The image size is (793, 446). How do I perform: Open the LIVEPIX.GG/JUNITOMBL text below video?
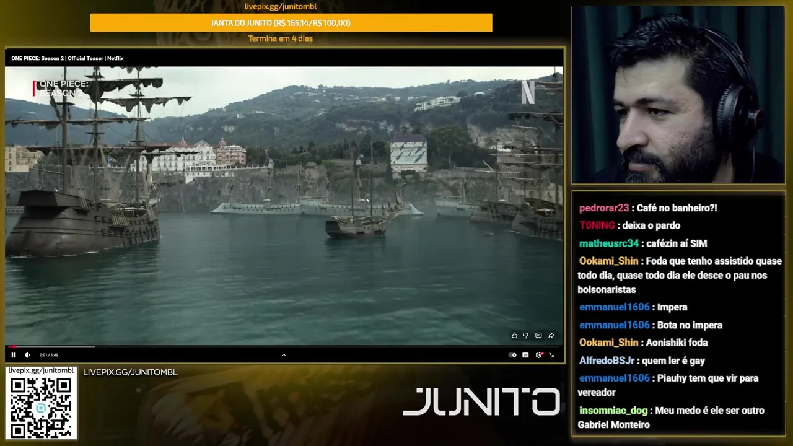pyautogui.click(x=130, y=372)
